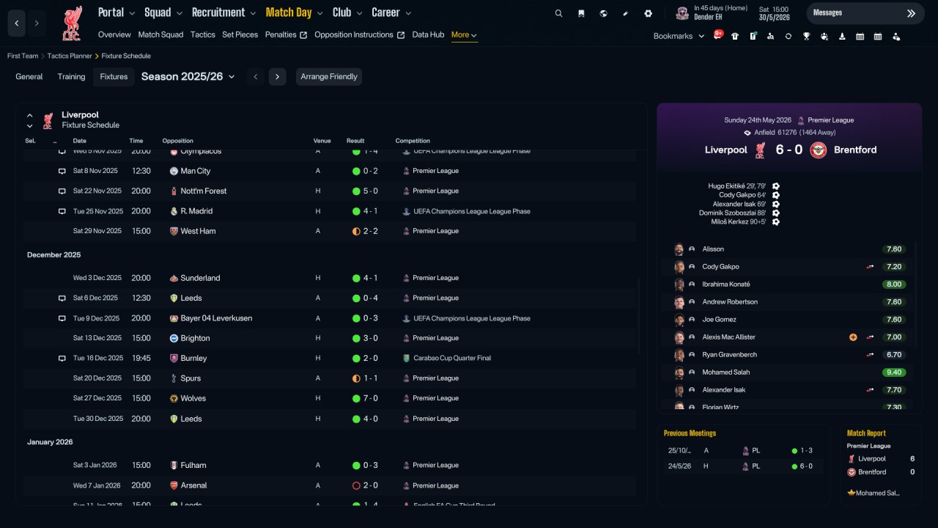
Task: Click the Tactics Planner breadcrumb link
Action: 70,56
